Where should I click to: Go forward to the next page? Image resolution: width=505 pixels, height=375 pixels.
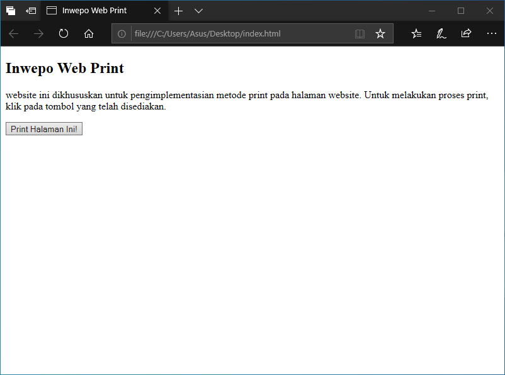pos(38,34)
